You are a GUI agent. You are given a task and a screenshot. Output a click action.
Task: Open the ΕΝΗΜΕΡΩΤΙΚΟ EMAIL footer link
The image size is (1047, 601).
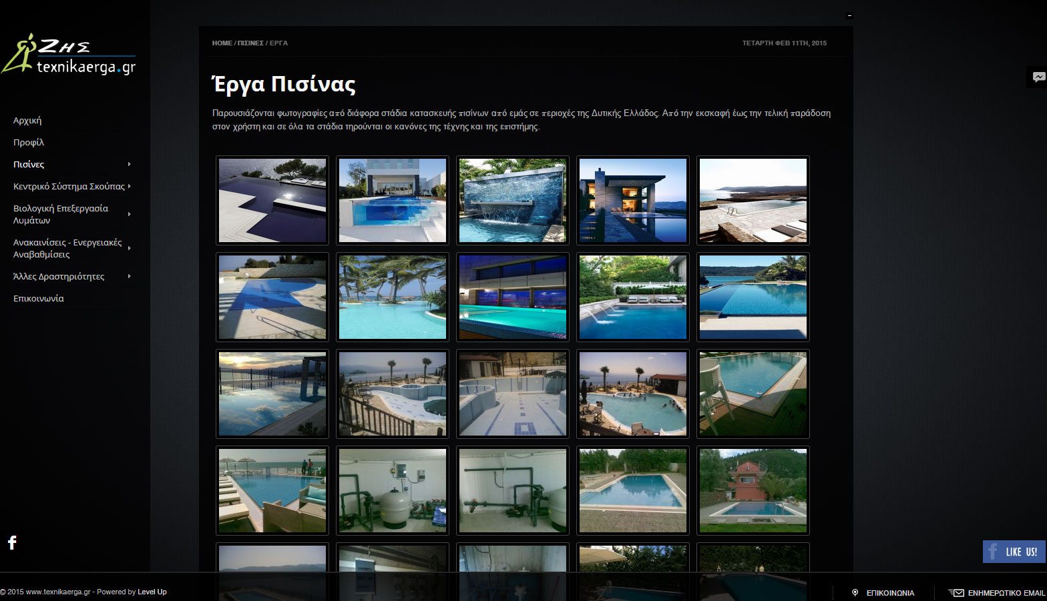tap(1006, 593)
